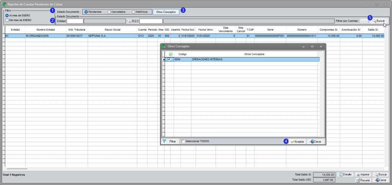Click the '0004' code cell
Viewport: 392px width, 185px height.
[x=183, y=59]
